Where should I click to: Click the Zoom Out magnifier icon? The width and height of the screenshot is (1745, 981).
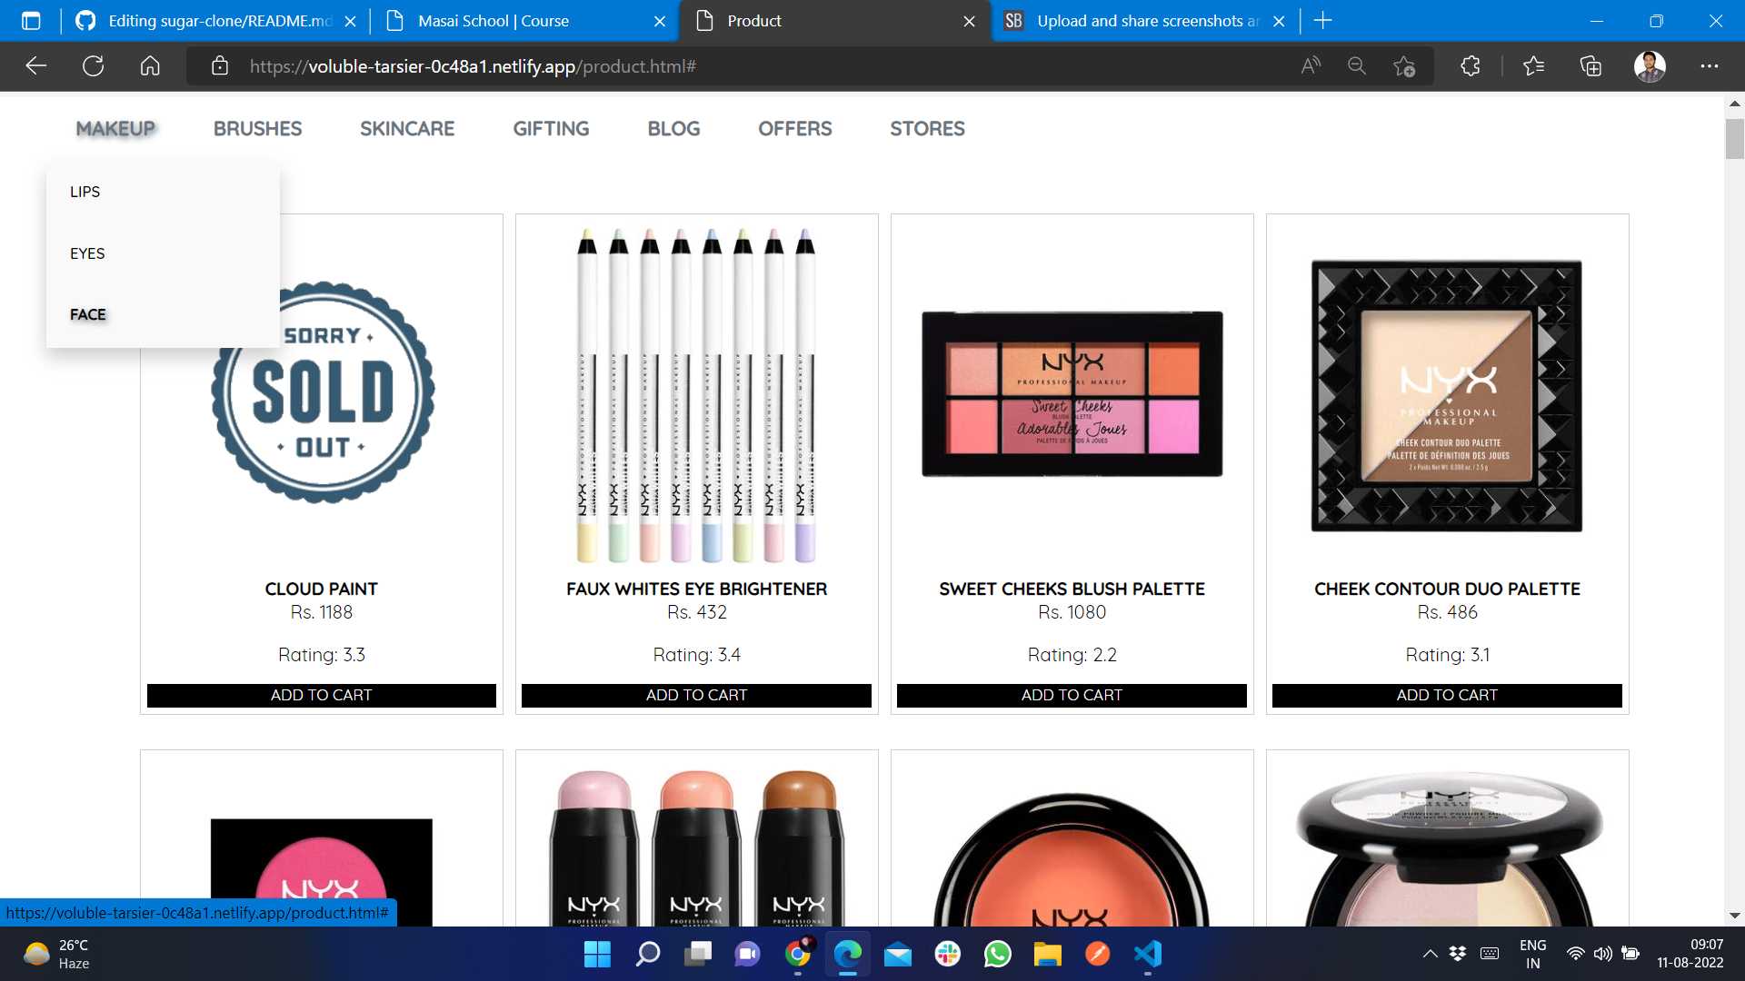(1357, 66)
